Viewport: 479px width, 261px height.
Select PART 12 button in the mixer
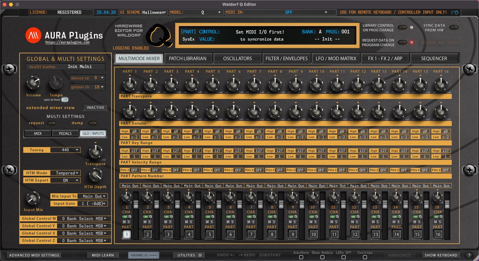355,234
